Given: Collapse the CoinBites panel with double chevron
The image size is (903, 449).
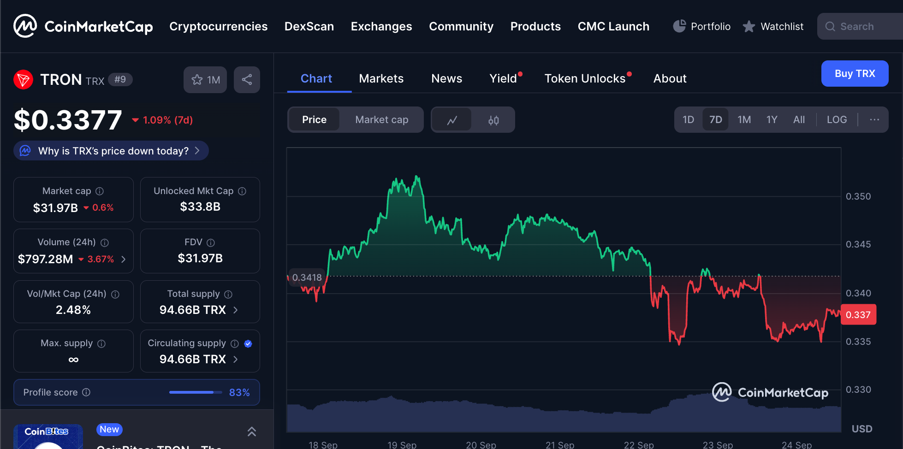Looking at the screenshot, I should [251, 431].
